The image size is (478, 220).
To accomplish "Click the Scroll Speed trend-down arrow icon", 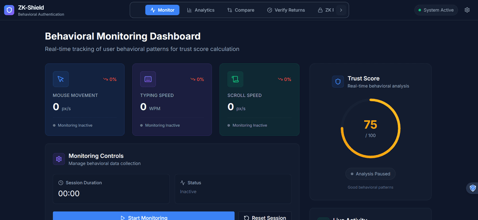I will 281,79.
